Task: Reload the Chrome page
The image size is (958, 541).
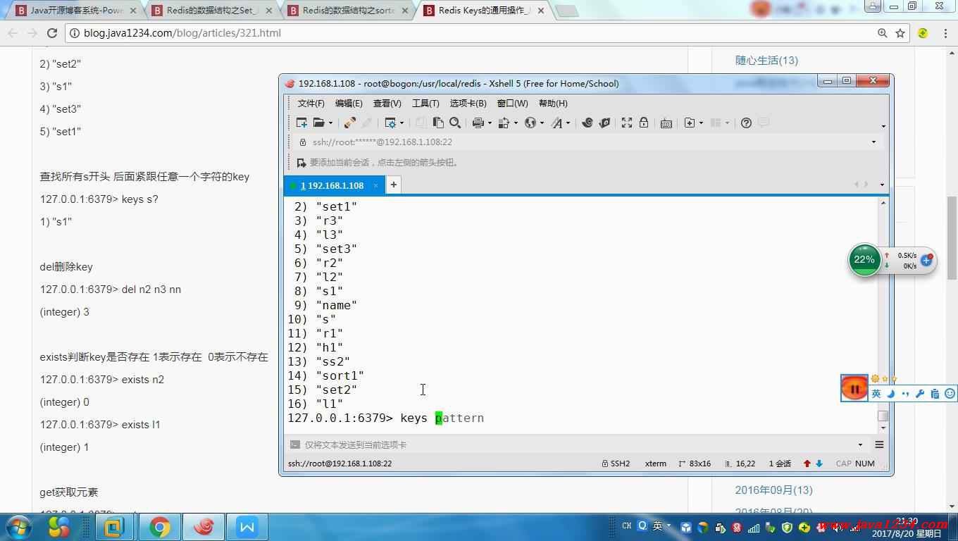Action: (x=52, y=33)
